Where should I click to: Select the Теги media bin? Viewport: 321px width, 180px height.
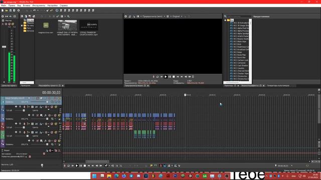(x=29, y=28)
